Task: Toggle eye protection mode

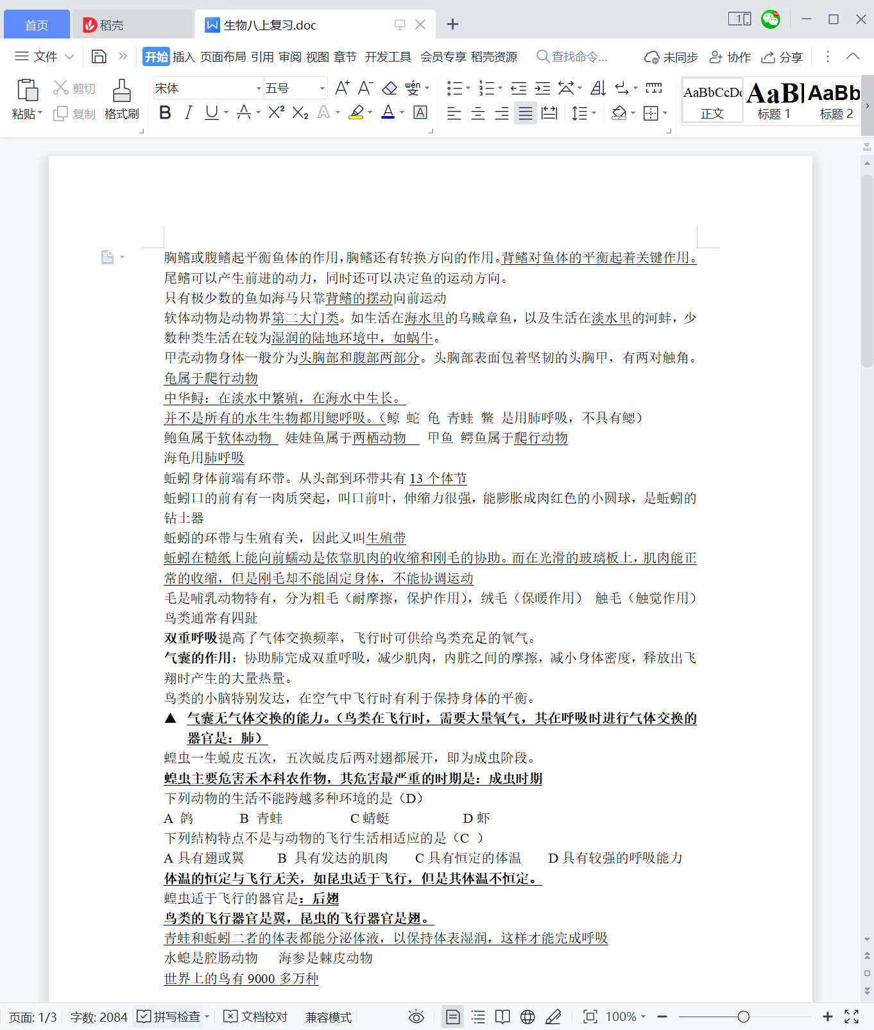Action: pyautogui.click(x=416, y=1017)
